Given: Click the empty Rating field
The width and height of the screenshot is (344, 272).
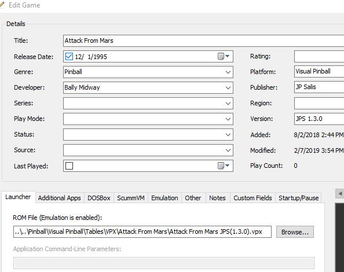Looking at the screenshot, I should click(319, 56).
